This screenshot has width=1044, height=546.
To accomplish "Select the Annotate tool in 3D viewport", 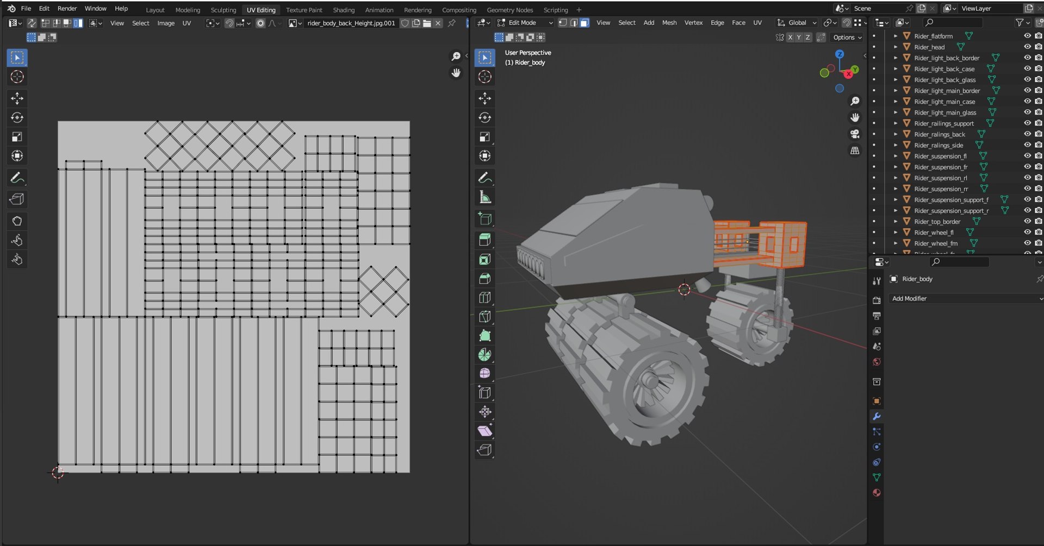I will [x=484, y=178].
